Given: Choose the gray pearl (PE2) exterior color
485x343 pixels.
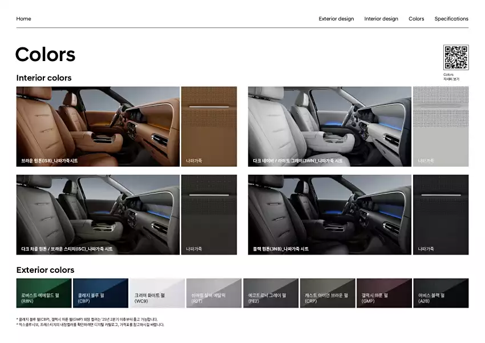Looking at the screenshot, I should click(270, 293).
